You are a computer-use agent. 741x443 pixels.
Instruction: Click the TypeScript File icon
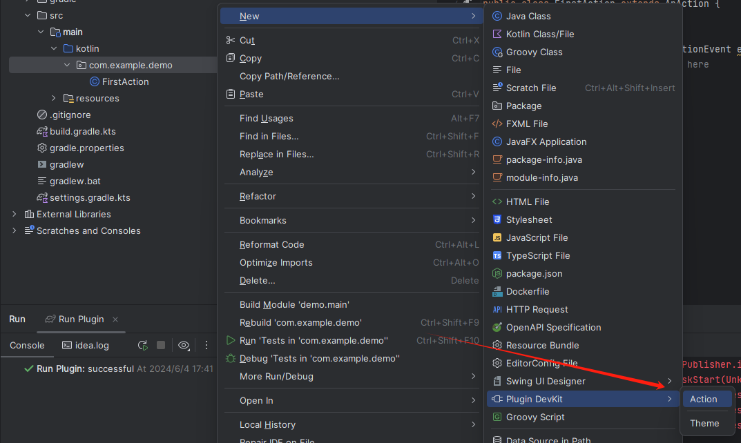497,255
